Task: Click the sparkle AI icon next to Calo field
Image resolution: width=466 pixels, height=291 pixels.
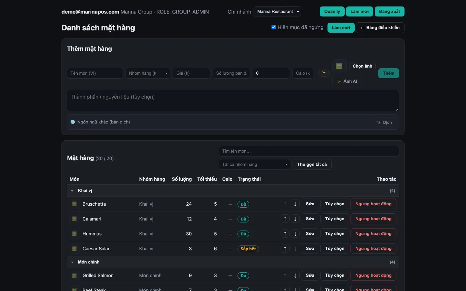Action: 323,73
